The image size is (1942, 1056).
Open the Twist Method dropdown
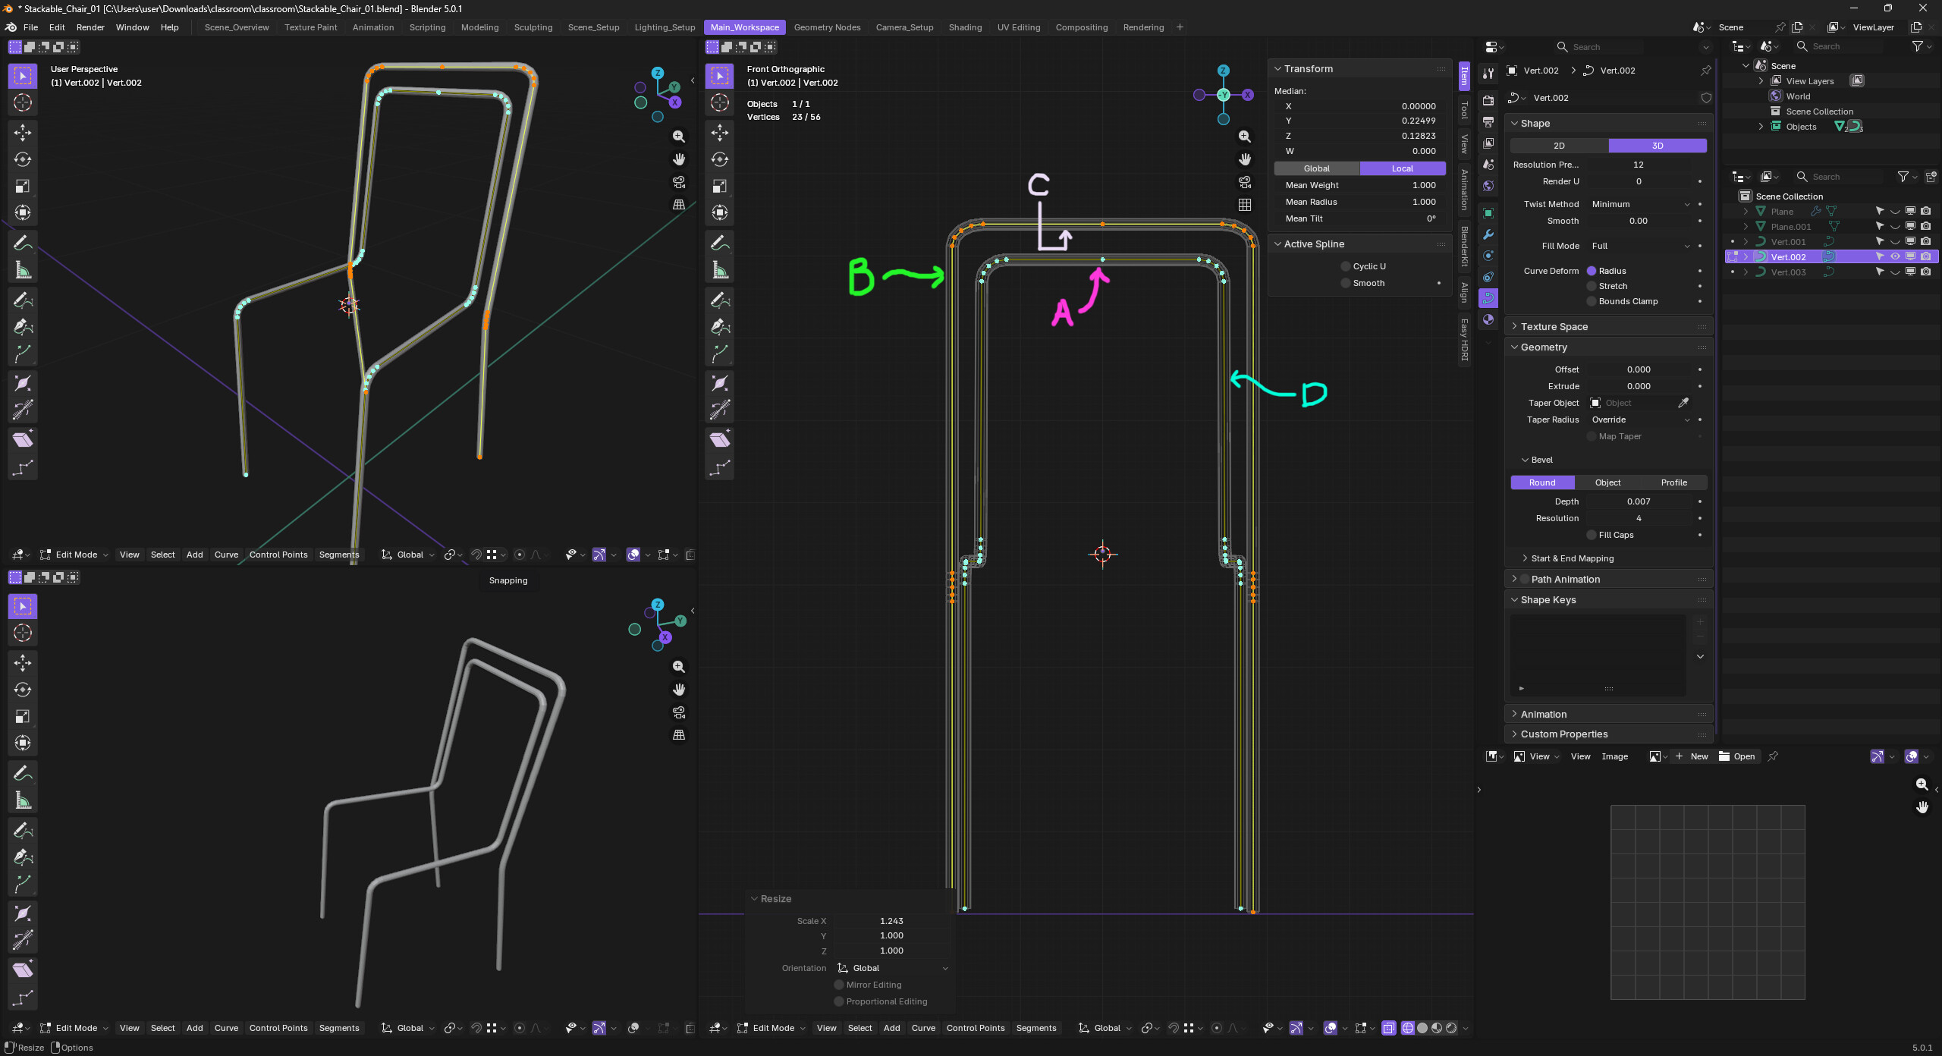[1639, 204]
